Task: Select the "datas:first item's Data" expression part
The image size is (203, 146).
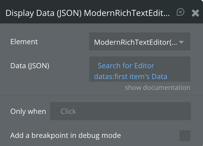Action: tap(130, 76)
